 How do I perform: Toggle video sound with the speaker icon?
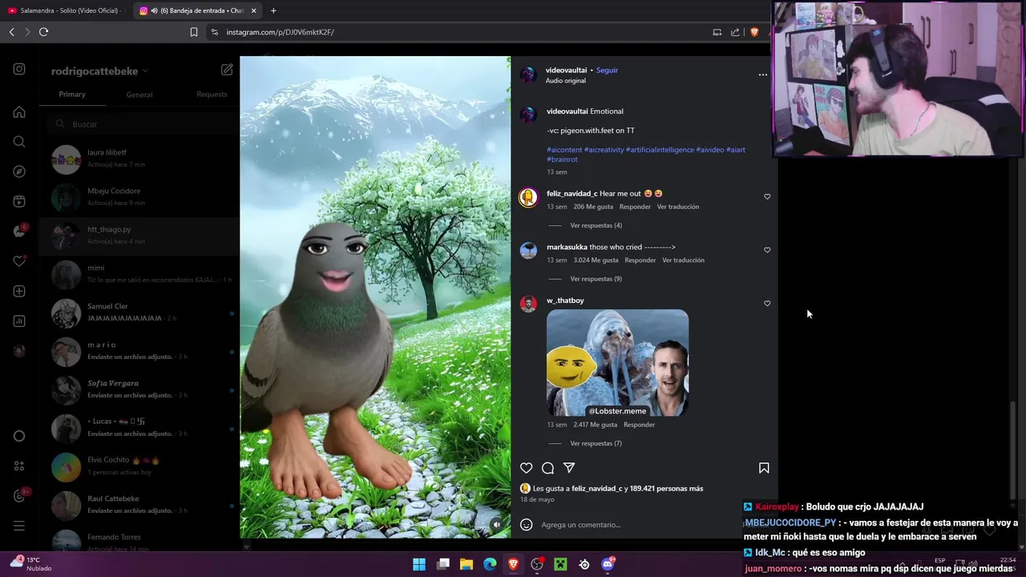[496, 525]
